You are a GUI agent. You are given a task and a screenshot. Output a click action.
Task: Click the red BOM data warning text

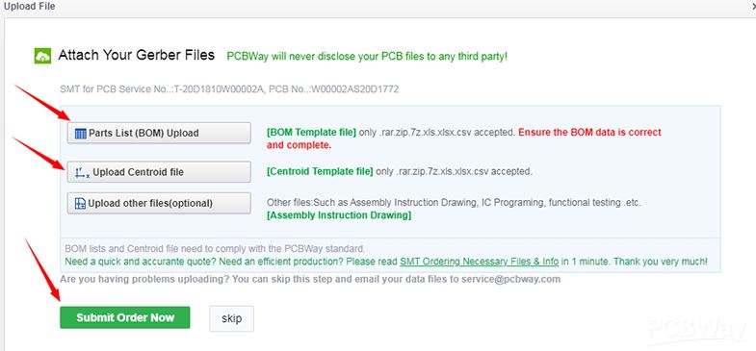click(x=464, y=138)
